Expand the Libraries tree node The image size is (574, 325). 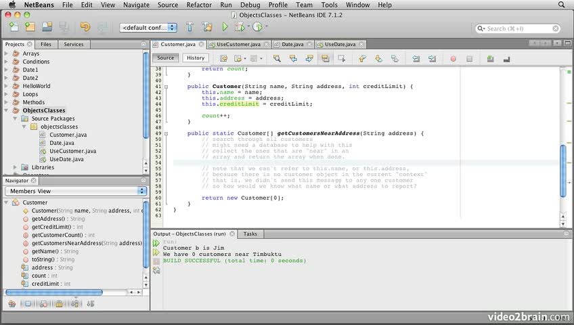[x=16, y=167]
